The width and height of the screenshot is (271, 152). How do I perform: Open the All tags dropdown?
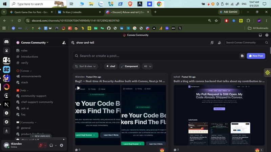coord(147,66)
